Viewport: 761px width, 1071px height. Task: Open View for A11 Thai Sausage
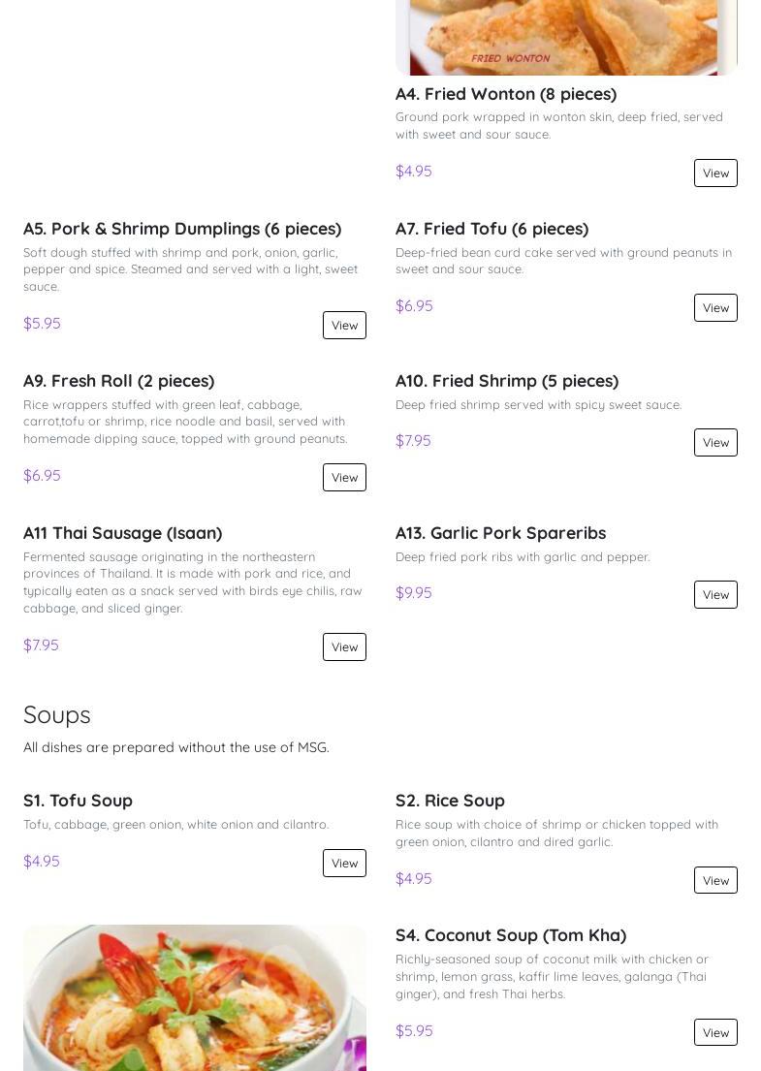tap(344, 646)
